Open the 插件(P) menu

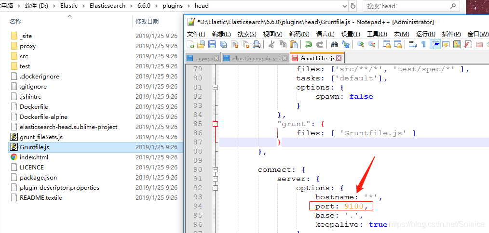click(x=451, y=34)
